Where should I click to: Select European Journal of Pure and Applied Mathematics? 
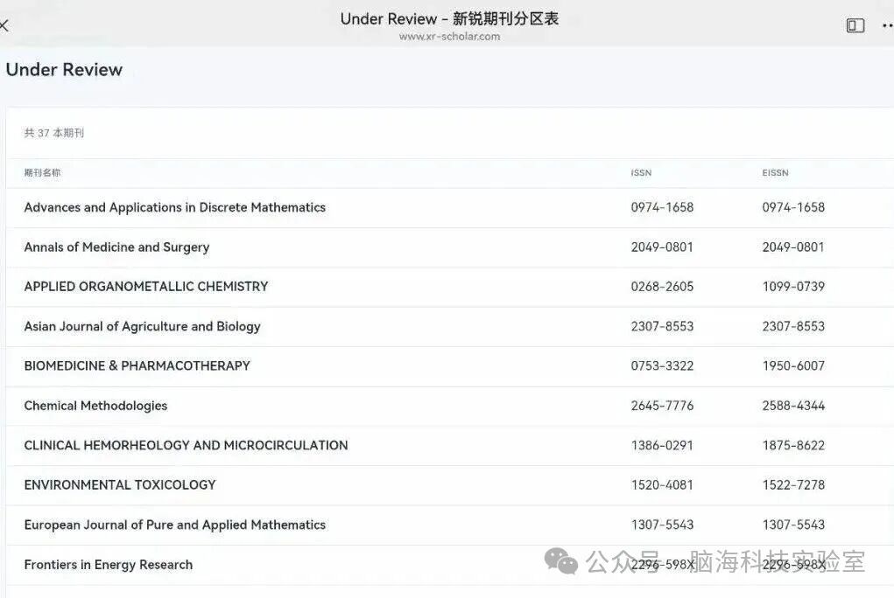(174, 525)
